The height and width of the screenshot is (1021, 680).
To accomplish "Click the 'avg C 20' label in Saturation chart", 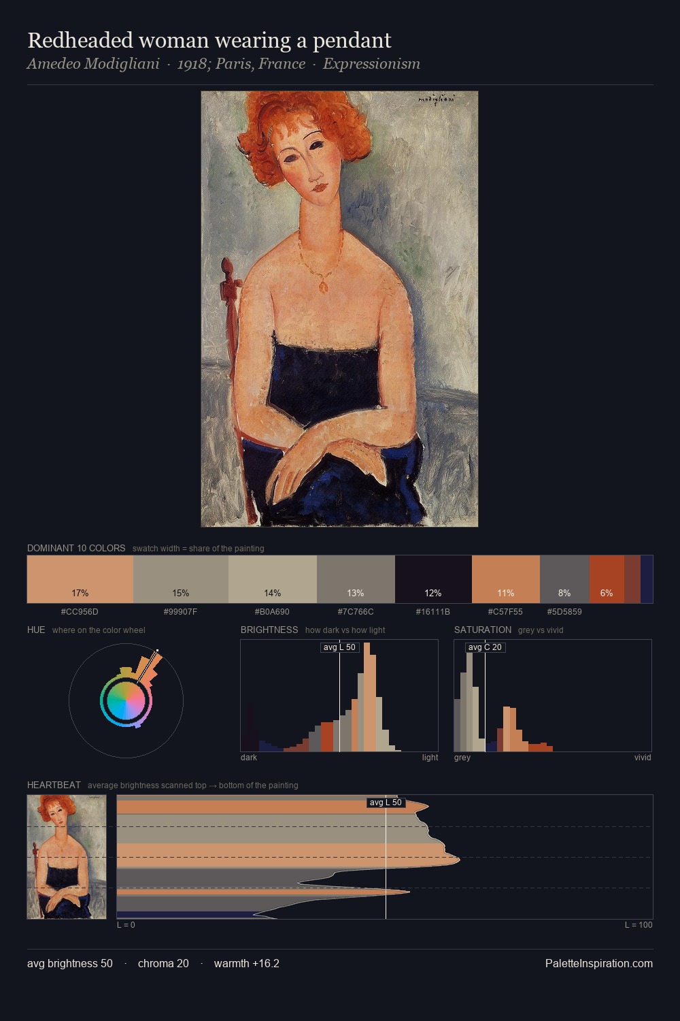I will tap(485, 647).
